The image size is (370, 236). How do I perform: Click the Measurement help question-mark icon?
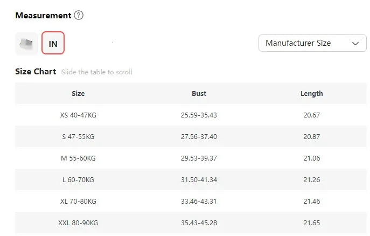click(x=79, y=15)
